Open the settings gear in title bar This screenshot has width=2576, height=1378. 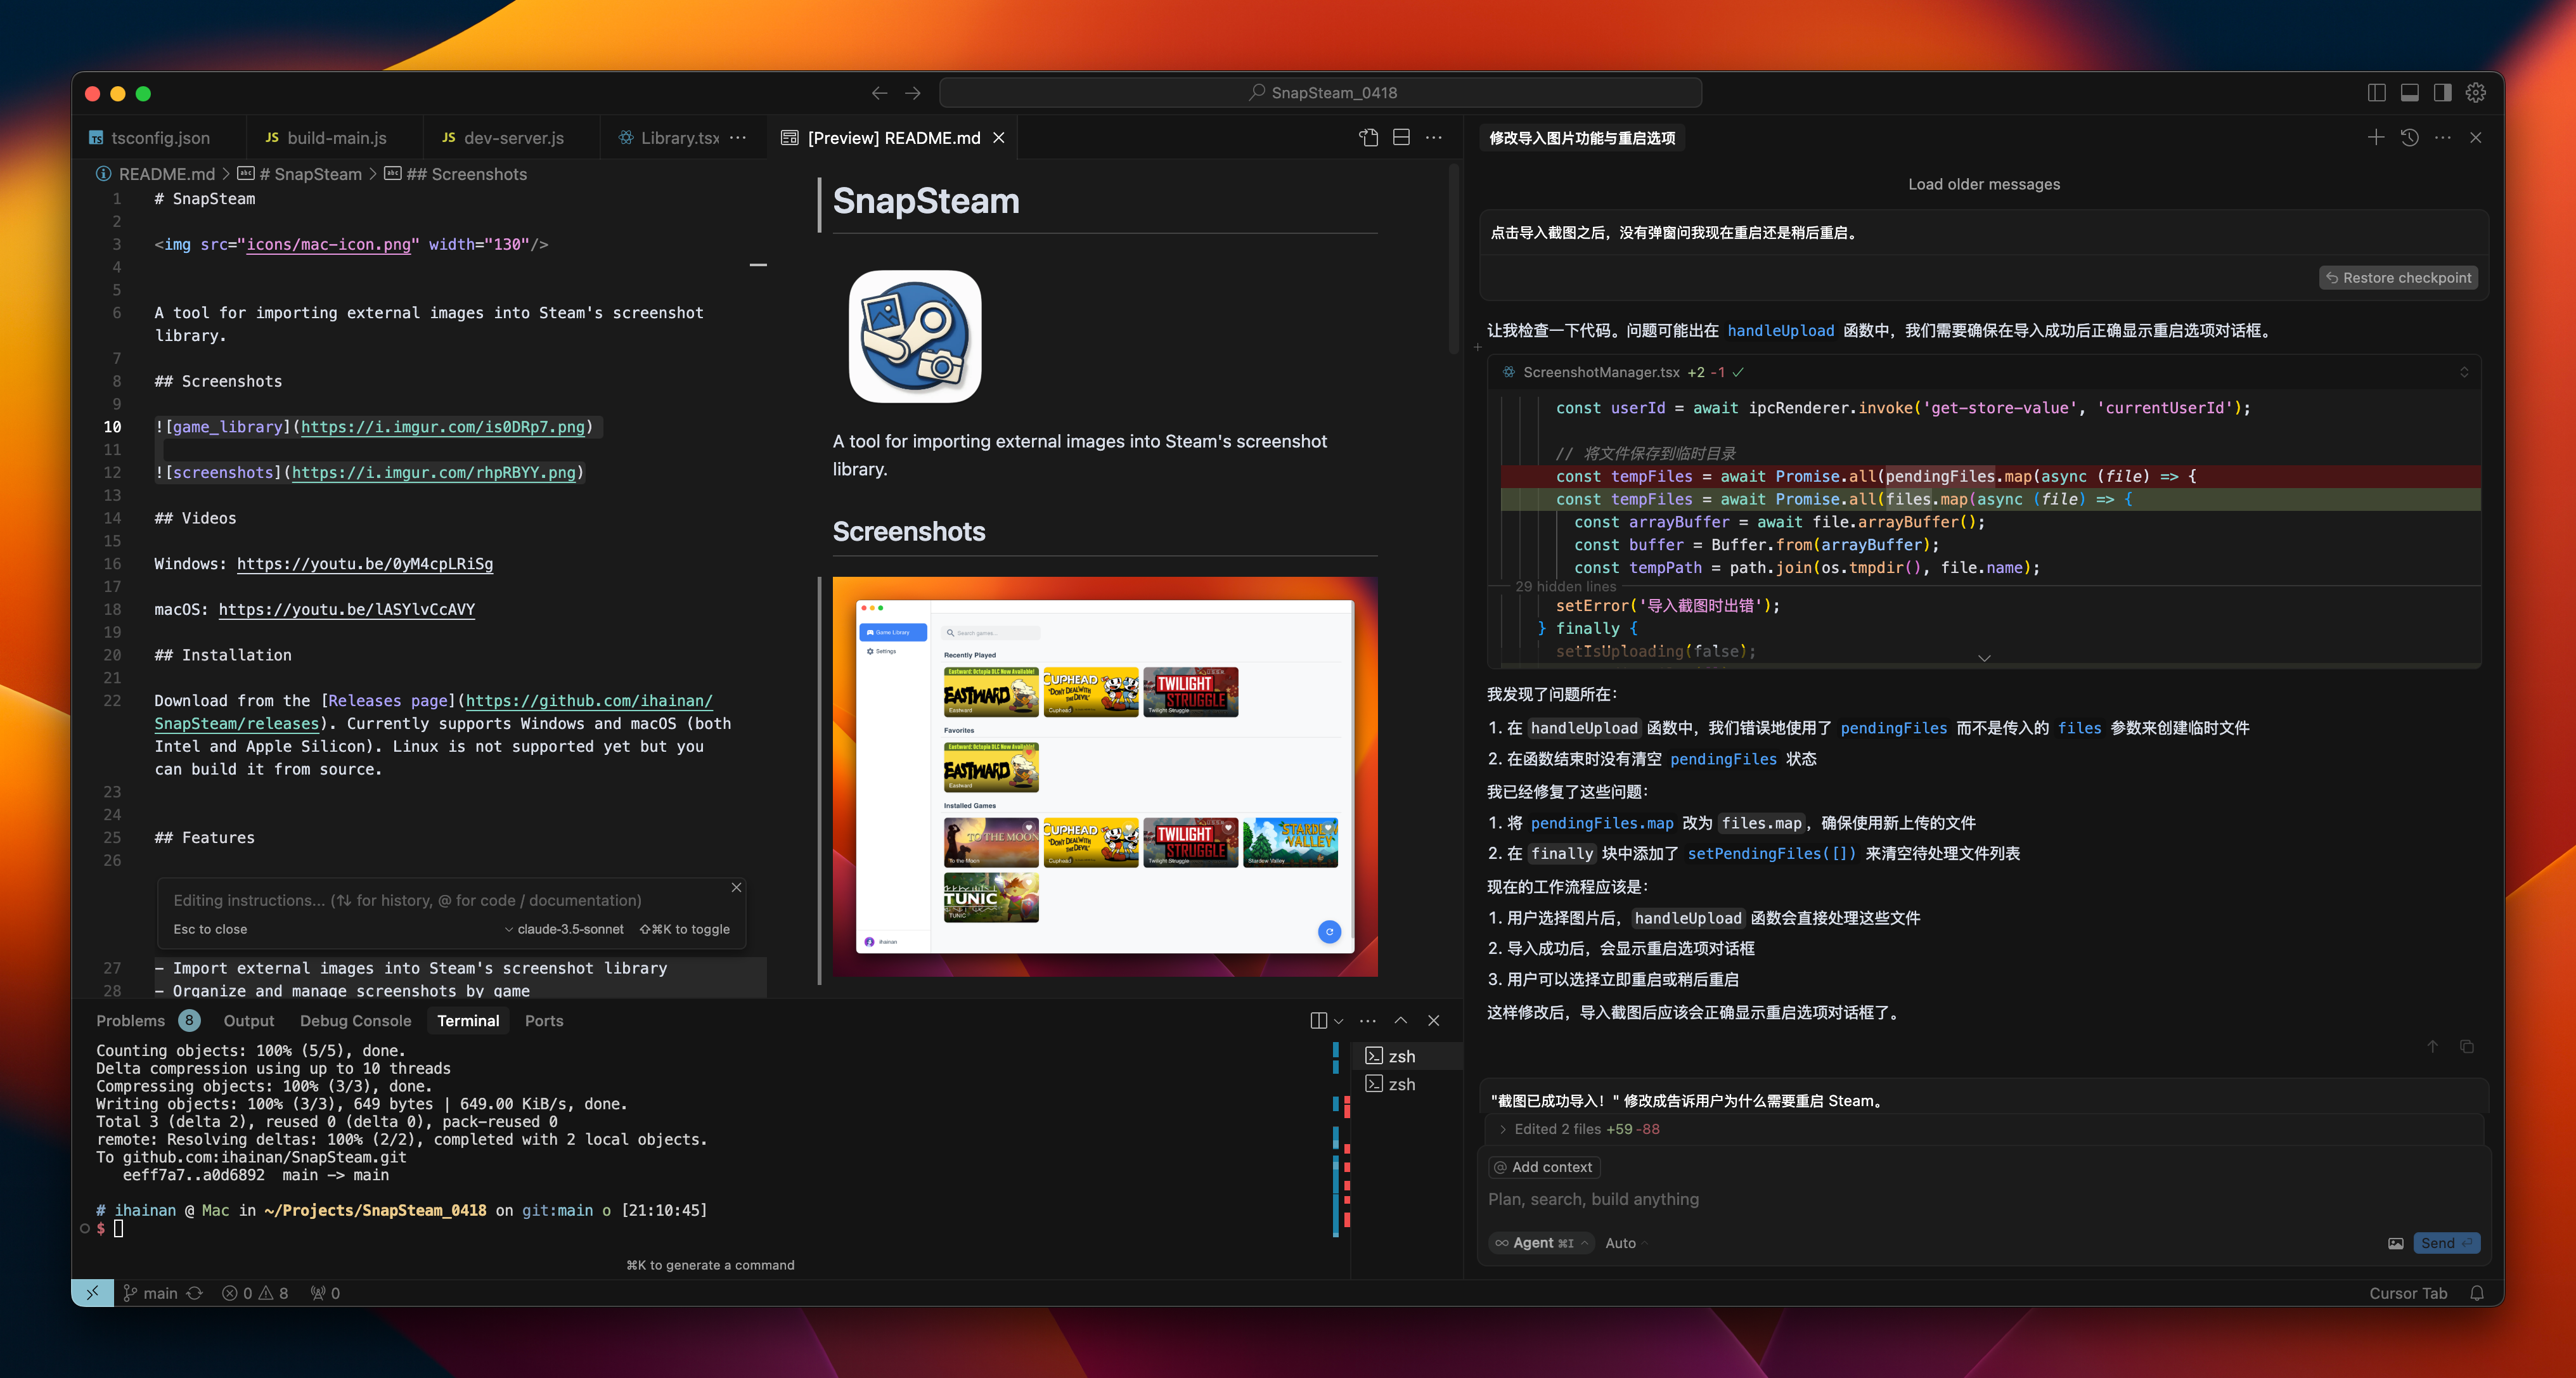click(2476, 93)
